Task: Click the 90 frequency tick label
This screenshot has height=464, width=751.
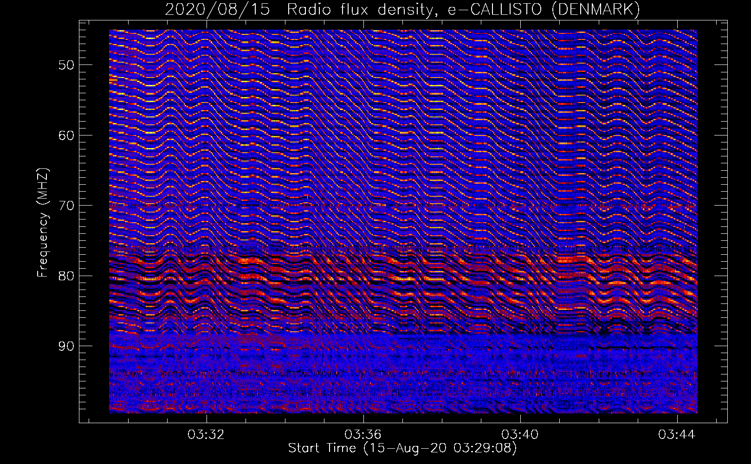Action: [66, 347]
